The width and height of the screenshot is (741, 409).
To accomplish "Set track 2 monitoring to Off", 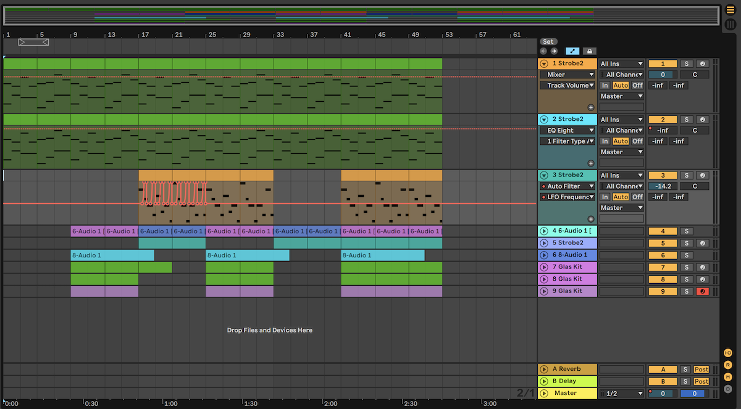I will (637, 141).
